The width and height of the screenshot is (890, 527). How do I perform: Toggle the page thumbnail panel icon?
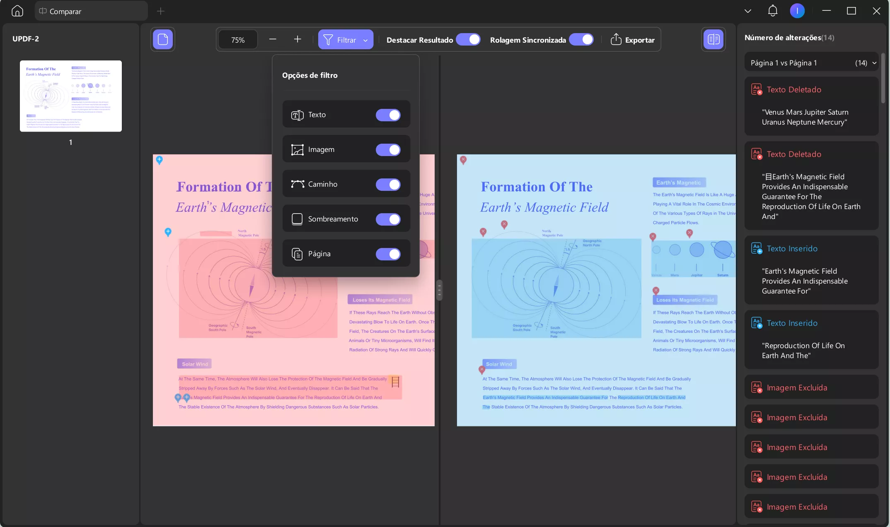[163, 39]
